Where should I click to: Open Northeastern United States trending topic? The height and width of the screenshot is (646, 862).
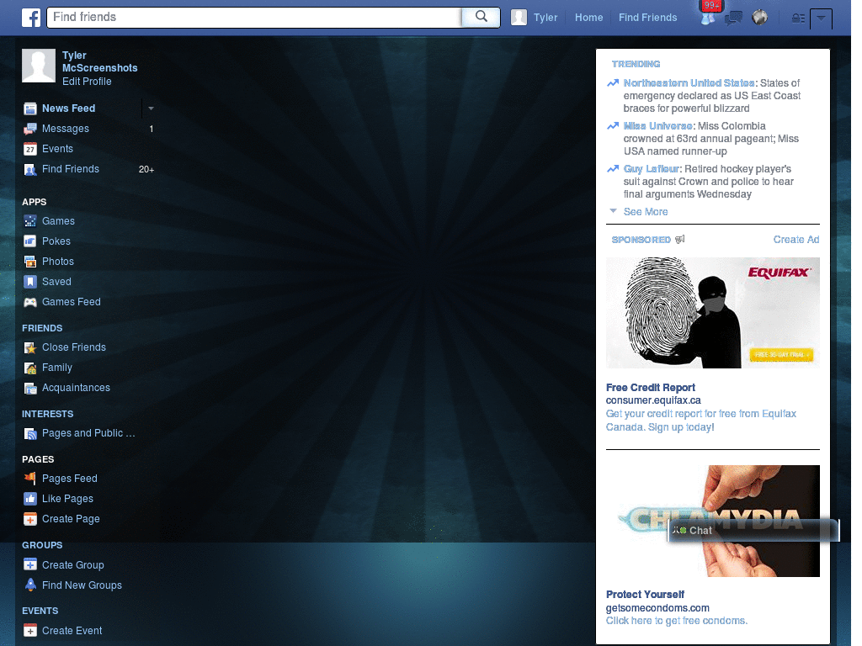689,83
